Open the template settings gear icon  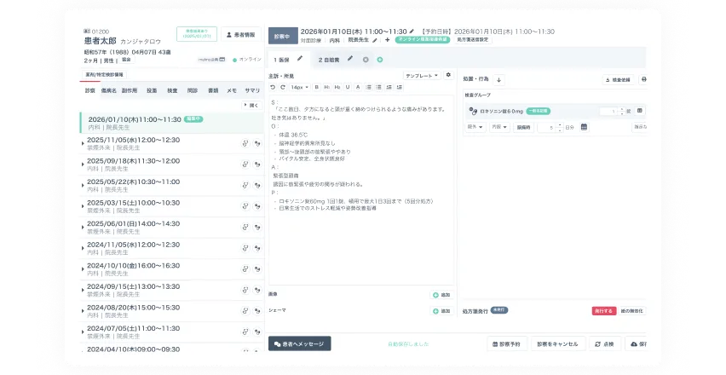pyautogui.click(x=448, y=75)
